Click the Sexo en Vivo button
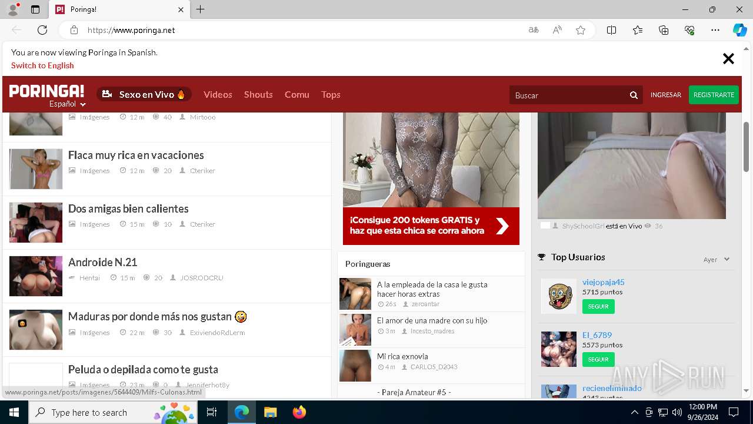The height and width of the screenshot is (424, 753). (x=144, y=94)
